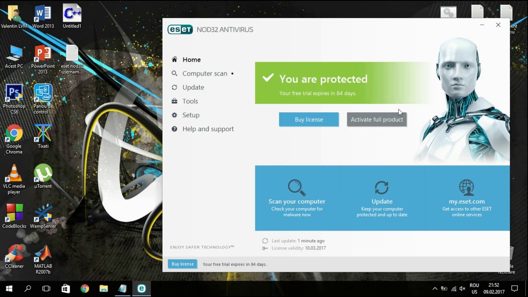Viewport: 528px width, 297px height.
Task: Click the taskbar search icon
Action: click(28, 289)
